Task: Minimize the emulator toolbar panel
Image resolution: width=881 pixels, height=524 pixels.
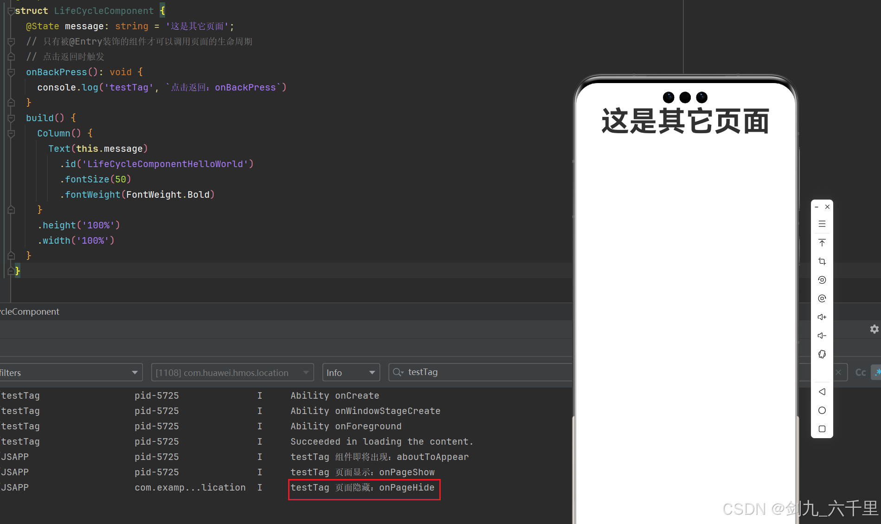Action: [817, 207]
